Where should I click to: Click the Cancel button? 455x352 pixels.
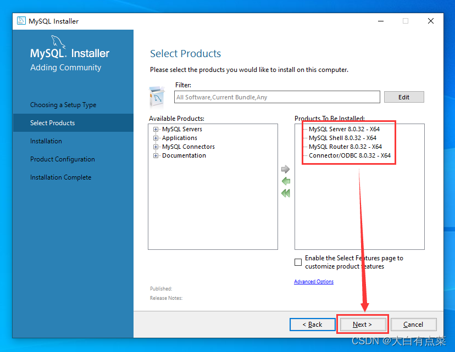pos(413,325)
